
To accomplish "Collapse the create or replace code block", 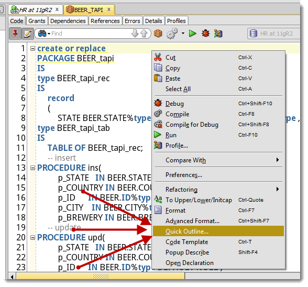I will (33, 48).
